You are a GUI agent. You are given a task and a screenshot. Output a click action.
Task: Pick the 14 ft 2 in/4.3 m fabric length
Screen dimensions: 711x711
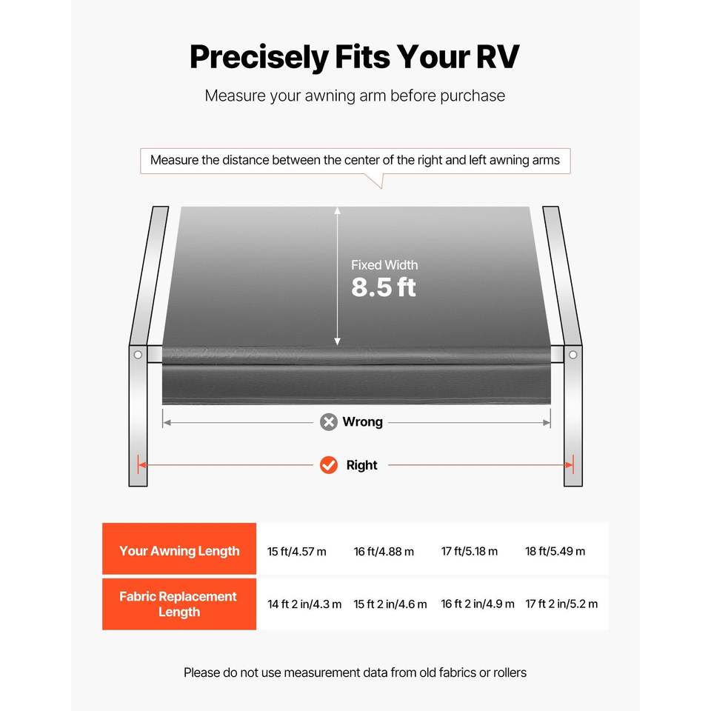coord(304,604)
